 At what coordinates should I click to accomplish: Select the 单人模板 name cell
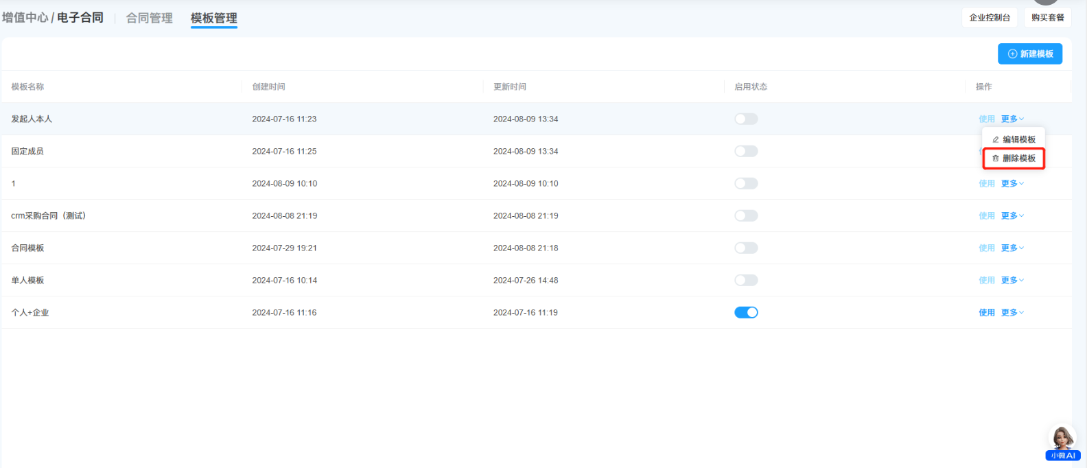[x=27, y=280]
